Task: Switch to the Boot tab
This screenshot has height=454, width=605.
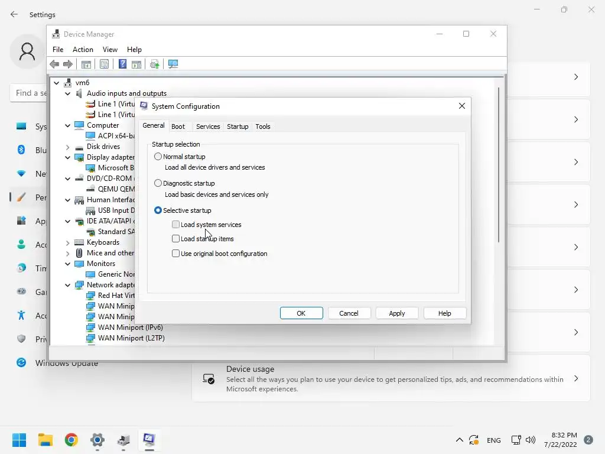Action: point(178,127)
